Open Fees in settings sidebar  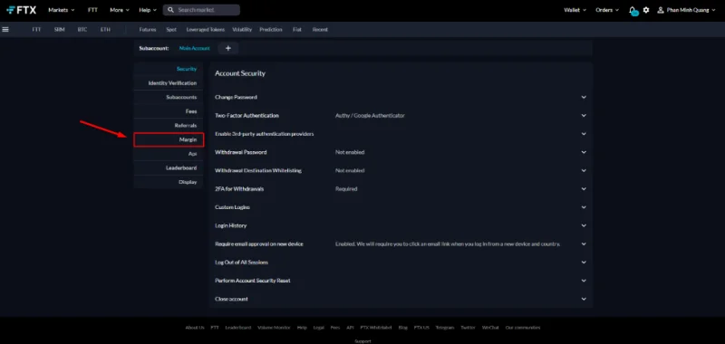[169, 111]
